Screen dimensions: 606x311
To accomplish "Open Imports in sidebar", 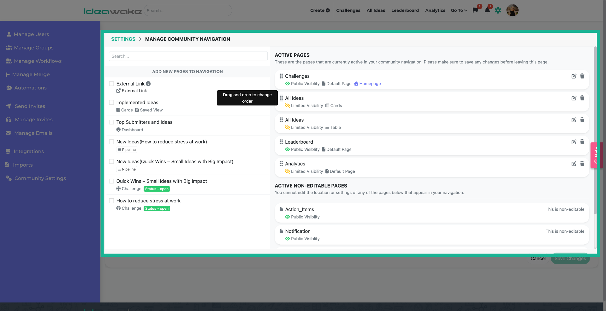I will 19,165.
